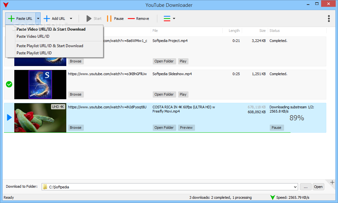Click Browse for Softpedia Slideshow.mp4
The height and width of the screenshot is (203, 338).
click(x=76, y=94)
